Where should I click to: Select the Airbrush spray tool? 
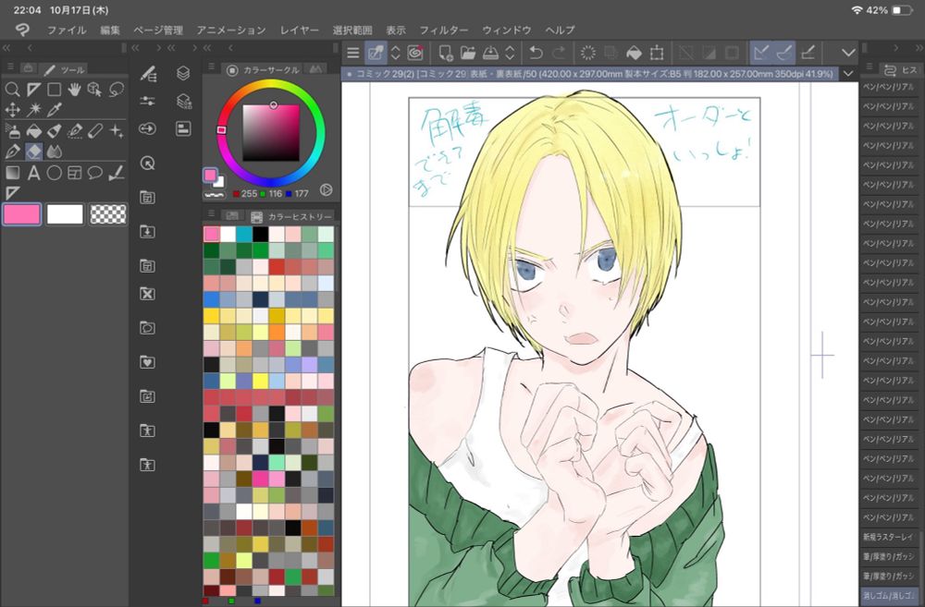pyautogui.click(x=12, y=131)
